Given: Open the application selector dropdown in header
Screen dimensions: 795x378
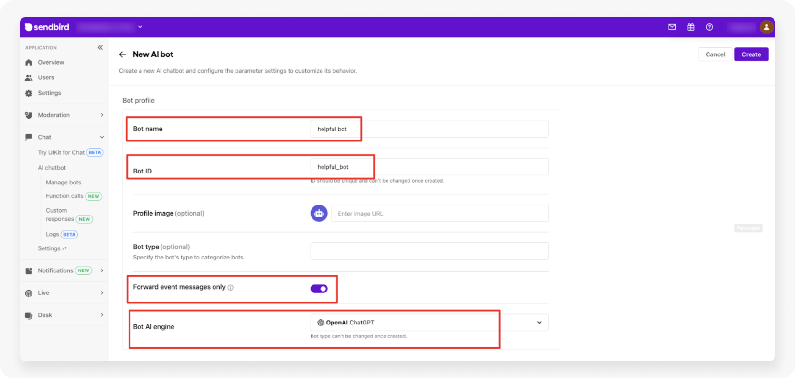Looking at the screenshot, I should click(140, 27).
